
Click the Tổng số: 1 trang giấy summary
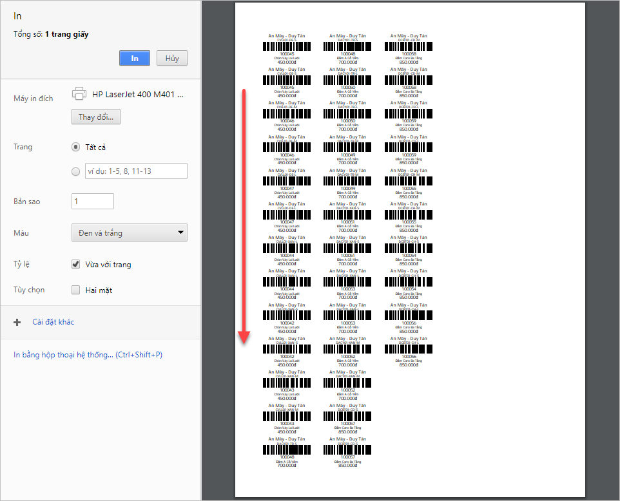[x=51, y=34]
